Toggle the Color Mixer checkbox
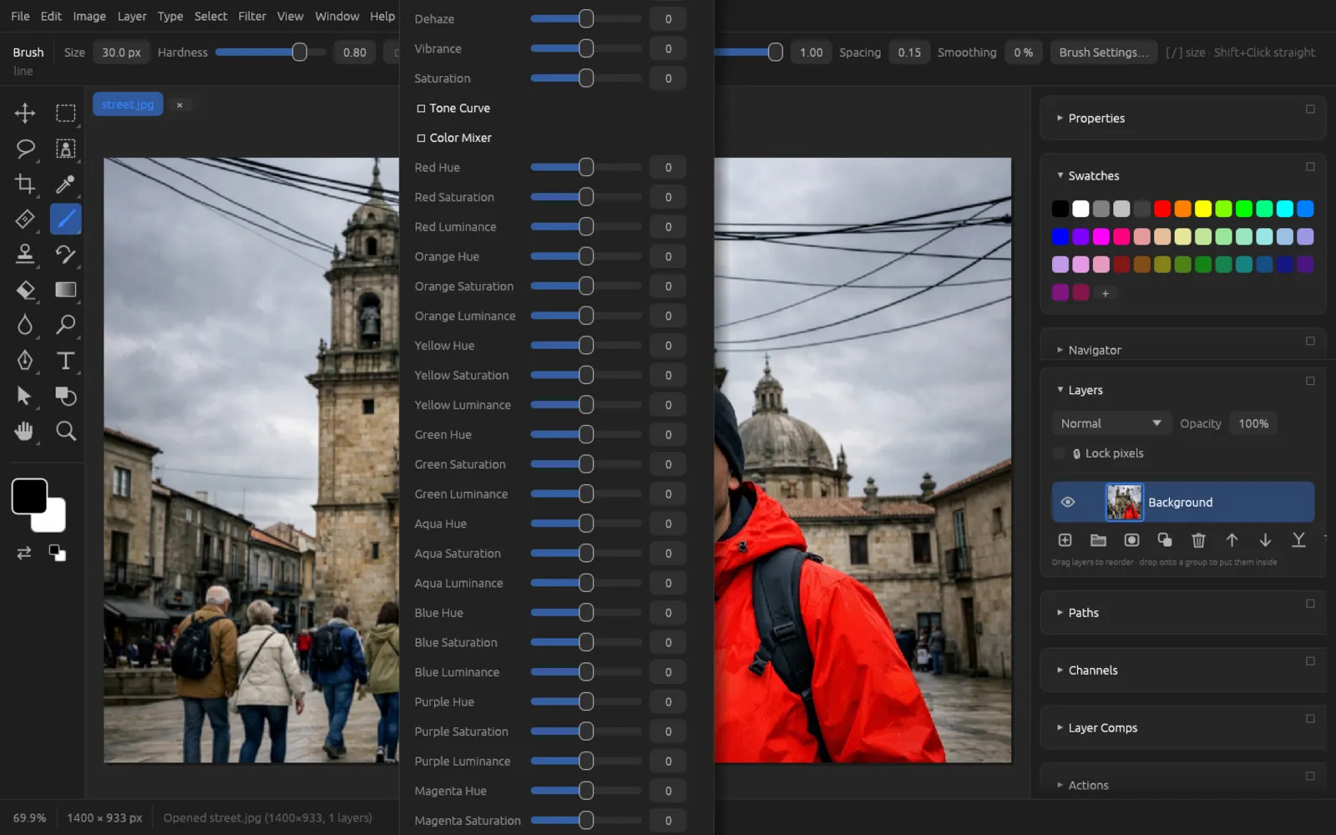The image size is (1336, 835). (x=421, y=138)
